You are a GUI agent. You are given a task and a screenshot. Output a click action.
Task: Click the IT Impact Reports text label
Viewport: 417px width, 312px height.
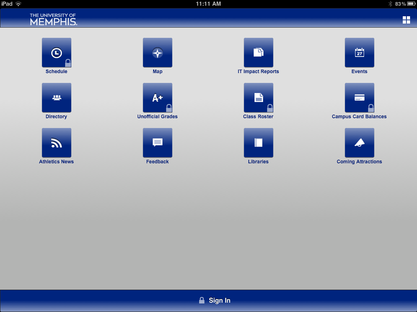(258, 71)
